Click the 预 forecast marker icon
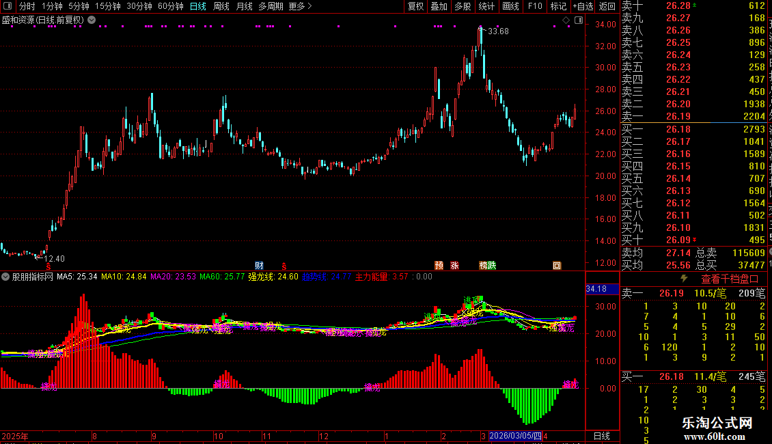Screen dimensions: 772x444 coord(439,265)
